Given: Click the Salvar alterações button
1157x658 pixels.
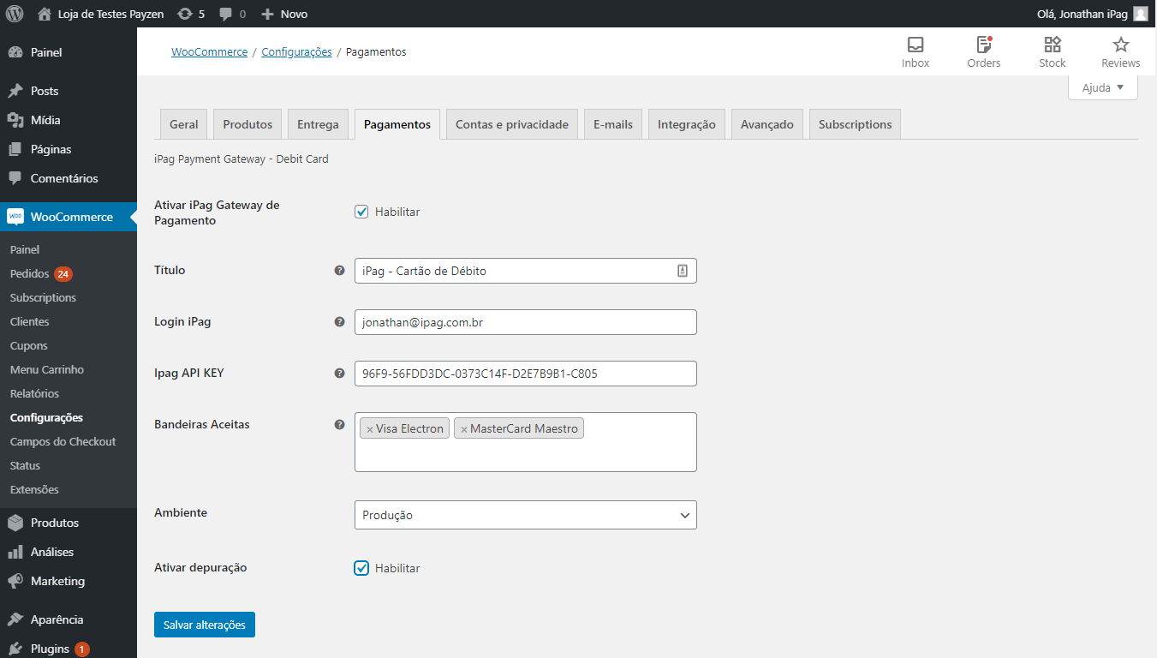Looking at the screenshot, I should click(x=205, y=625).
